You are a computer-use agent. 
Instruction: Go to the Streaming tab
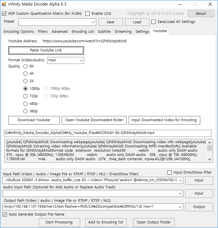(x=123, y=31)
